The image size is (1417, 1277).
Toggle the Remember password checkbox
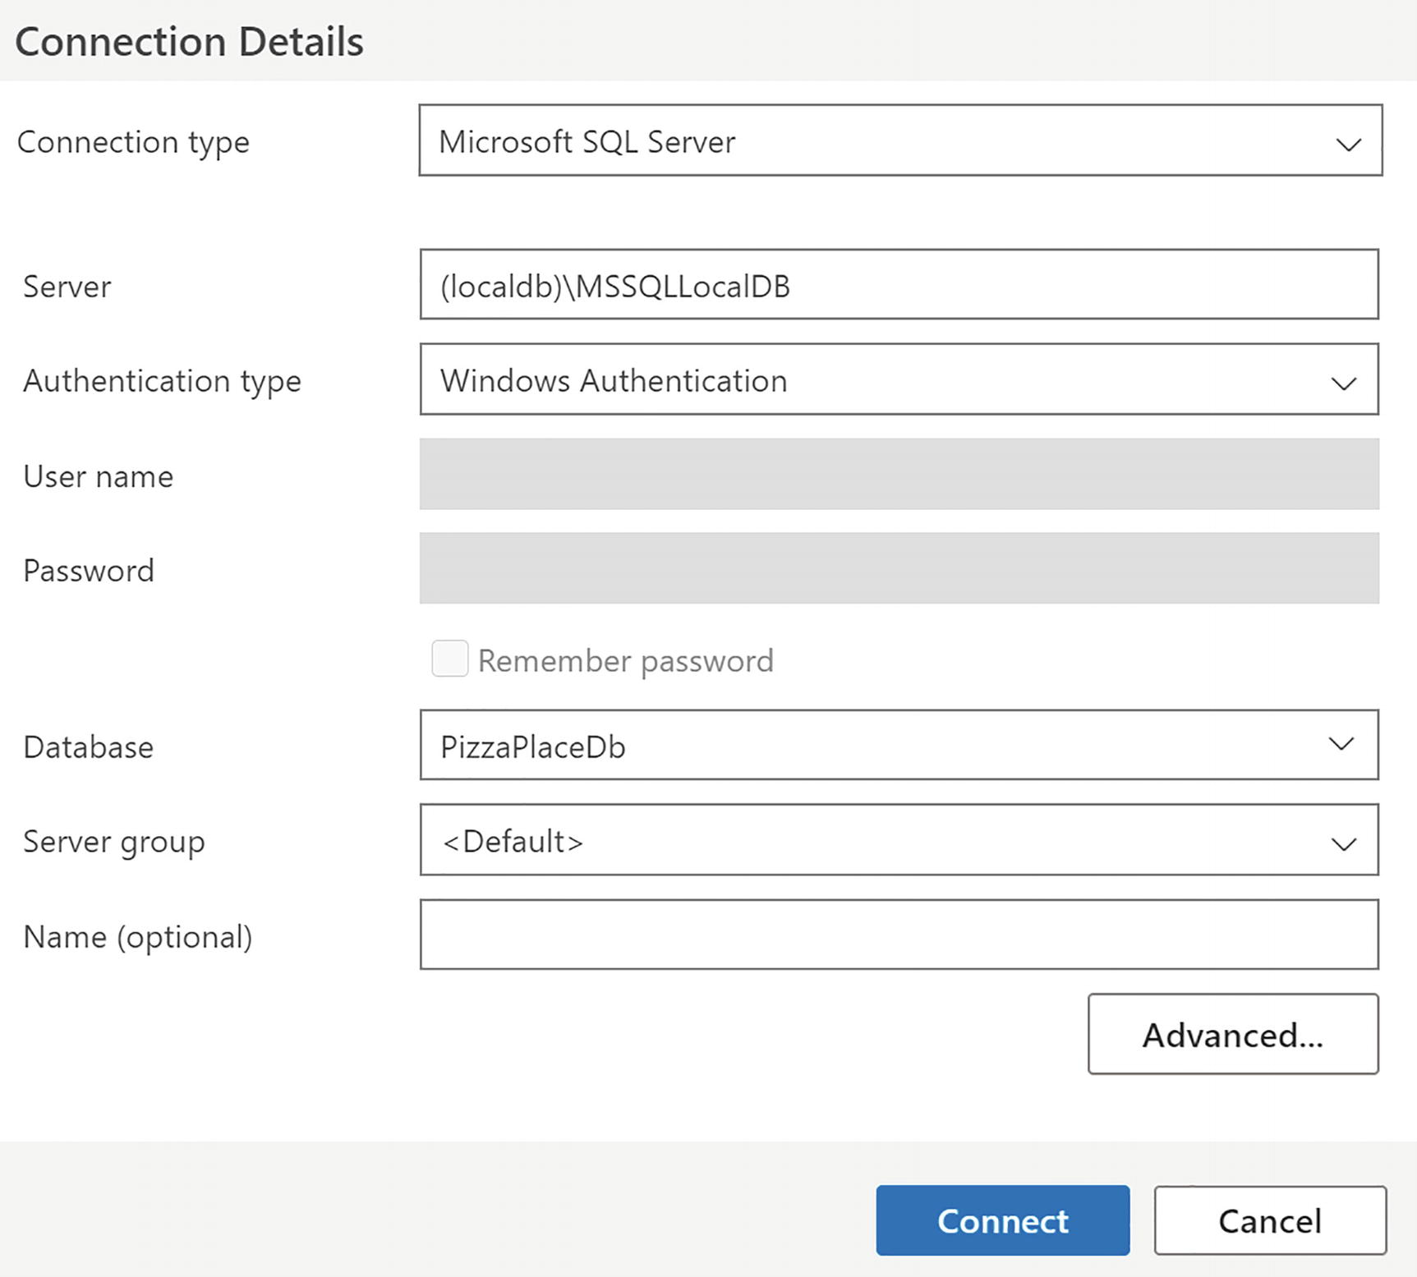point(450,659)
